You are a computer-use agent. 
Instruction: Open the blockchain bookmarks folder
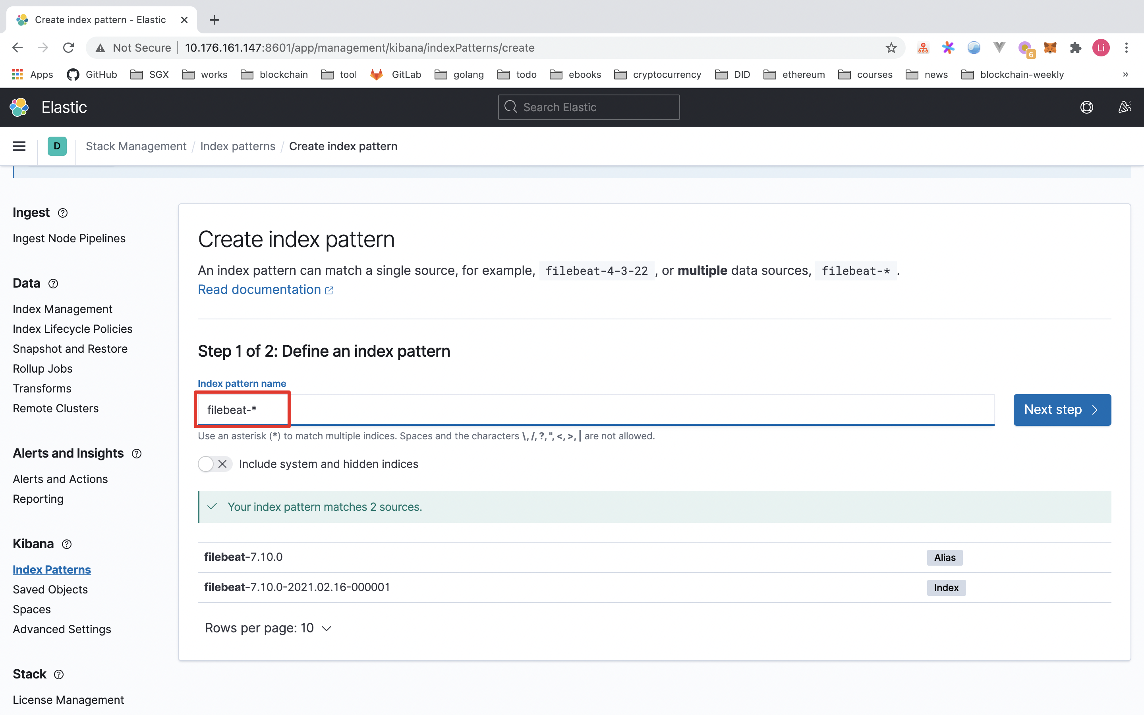pos(274,75)
